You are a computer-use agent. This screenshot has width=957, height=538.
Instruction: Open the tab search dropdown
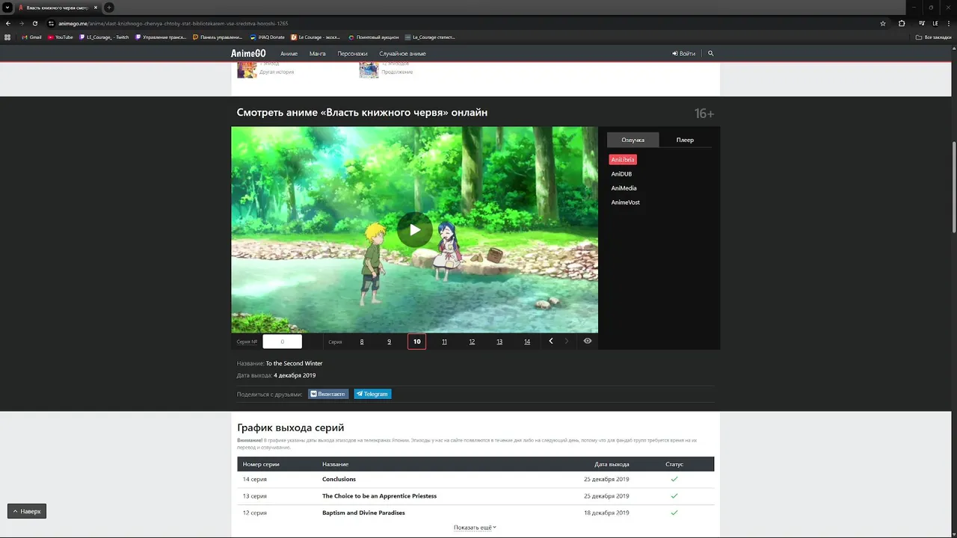tap(7, 7)
